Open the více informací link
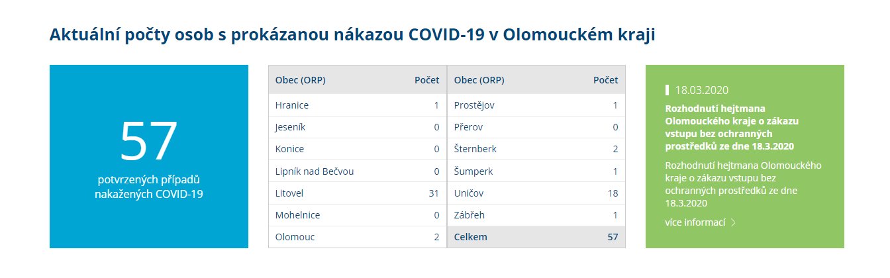 point(695,222)
